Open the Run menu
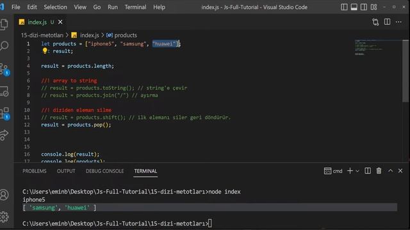The width and height of the screenshot is (410, 230). [113, 7]
